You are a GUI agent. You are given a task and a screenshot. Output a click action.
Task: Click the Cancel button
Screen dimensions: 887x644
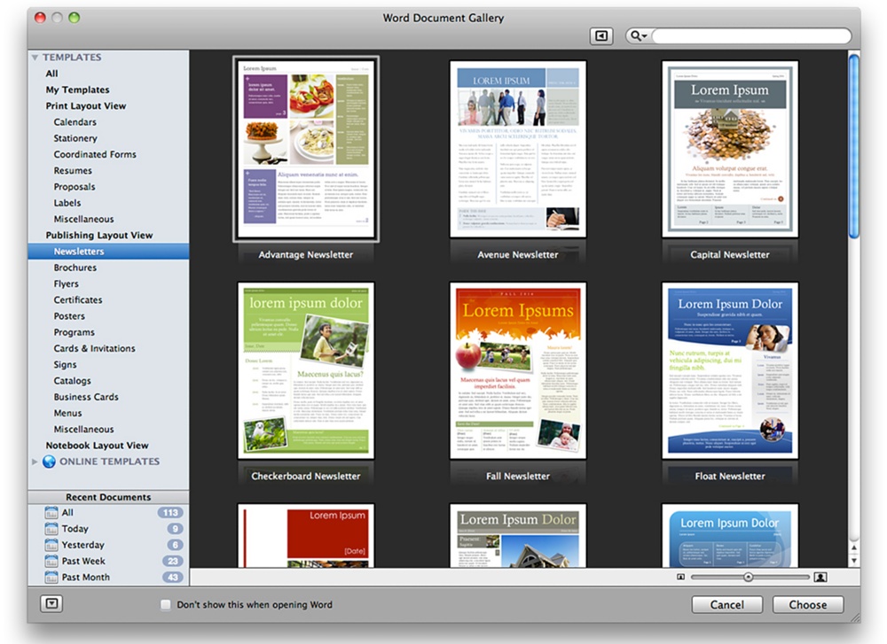pos(727,604)
